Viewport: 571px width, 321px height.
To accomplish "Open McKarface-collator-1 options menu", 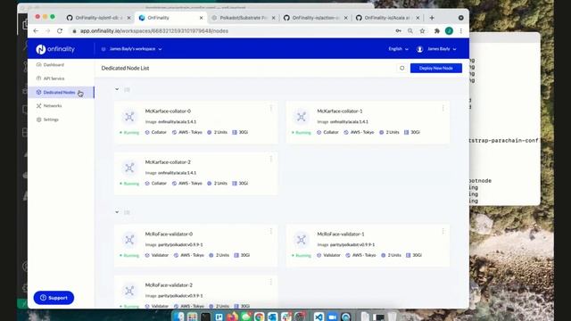I will click(x=443, y=108).
